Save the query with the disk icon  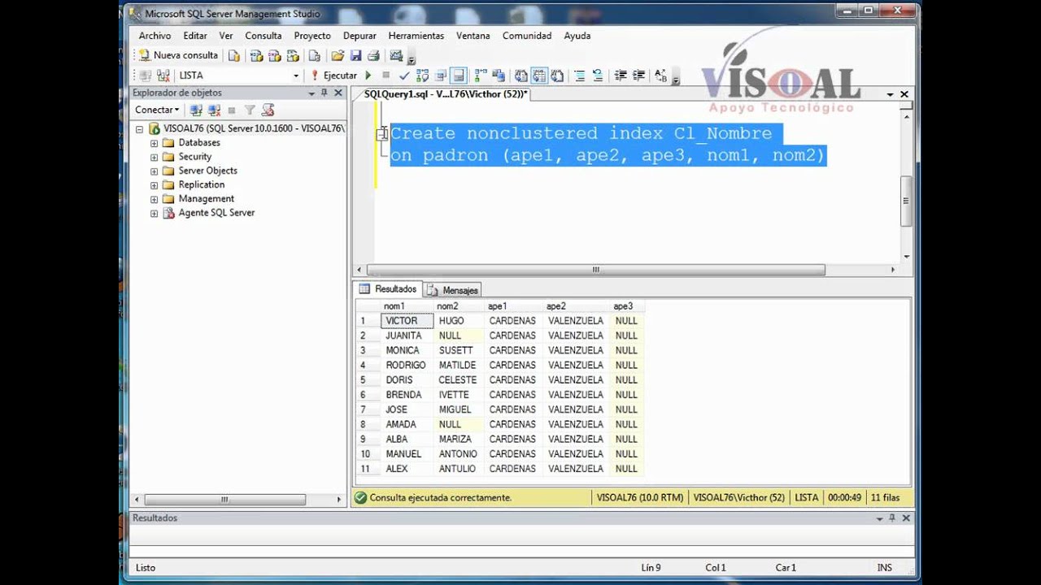click(355, 55)
